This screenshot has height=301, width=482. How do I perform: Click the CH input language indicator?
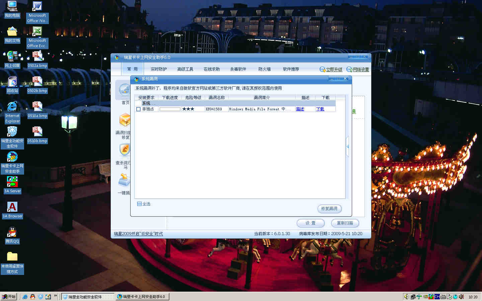coord(437,297)
